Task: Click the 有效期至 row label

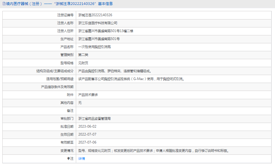Action: click(x=67, y=143)
